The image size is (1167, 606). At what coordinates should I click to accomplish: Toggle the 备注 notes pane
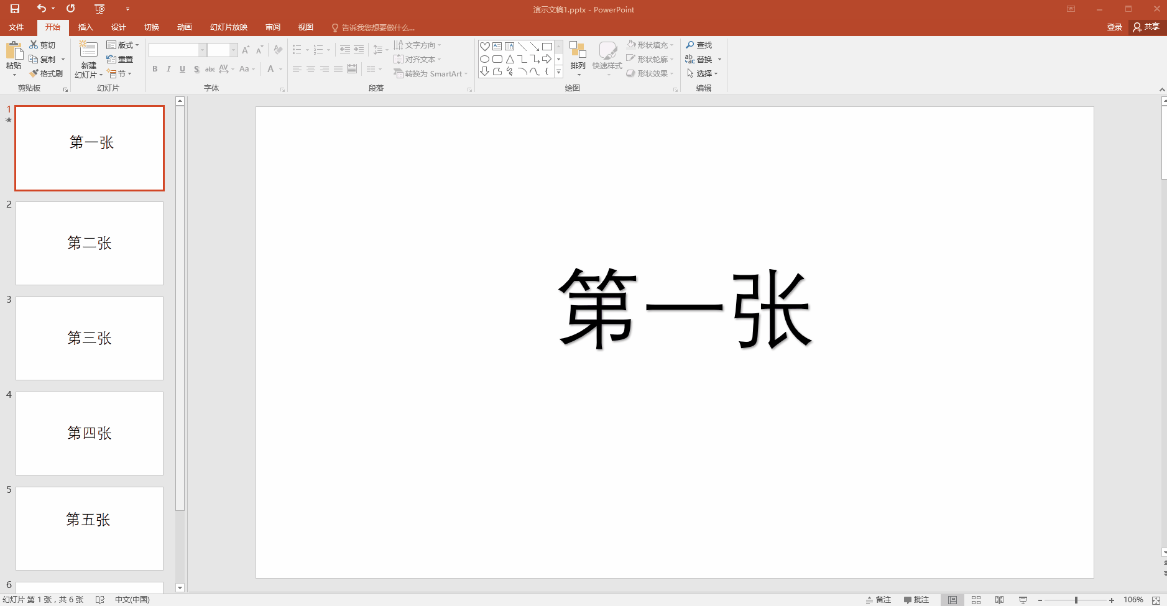pos(879,600)
